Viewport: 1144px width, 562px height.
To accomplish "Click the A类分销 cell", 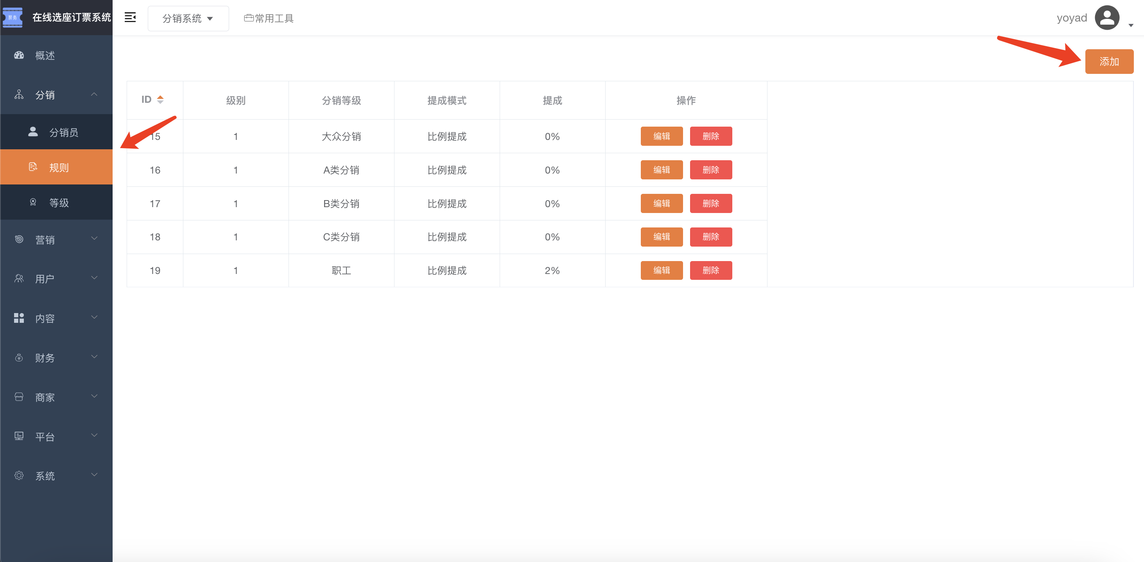I will 341,170.
